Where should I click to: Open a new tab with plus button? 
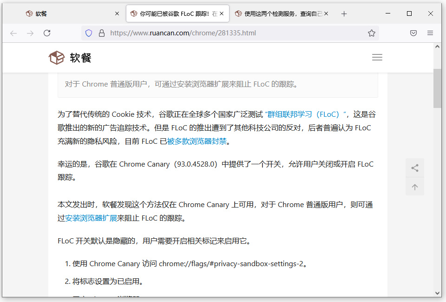344,14
